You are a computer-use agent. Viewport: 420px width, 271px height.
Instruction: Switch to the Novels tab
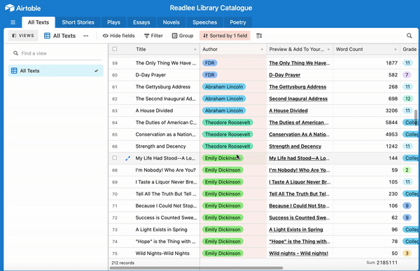(x=171, y=22)
